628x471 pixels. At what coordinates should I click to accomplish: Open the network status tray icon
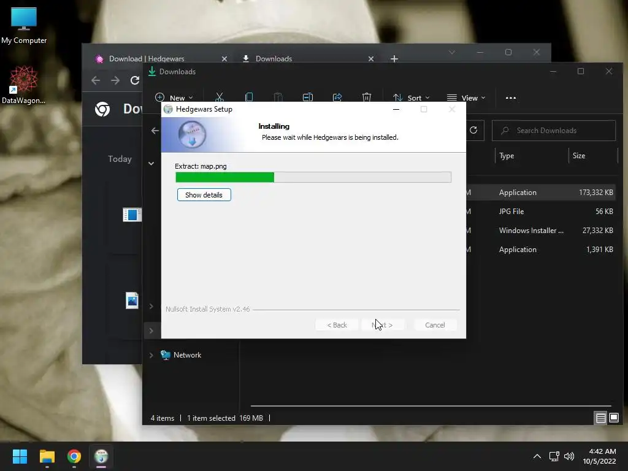point(554,456)
